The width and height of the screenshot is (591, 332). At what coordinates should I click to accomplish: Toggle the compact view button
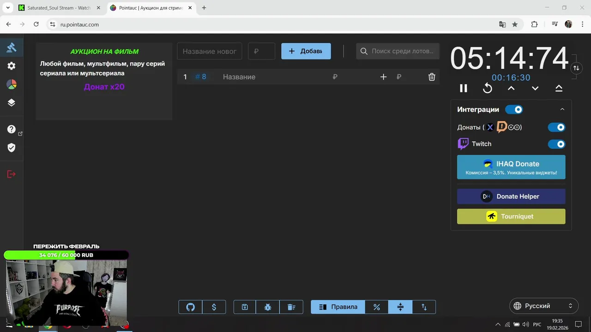coord(400,307)
